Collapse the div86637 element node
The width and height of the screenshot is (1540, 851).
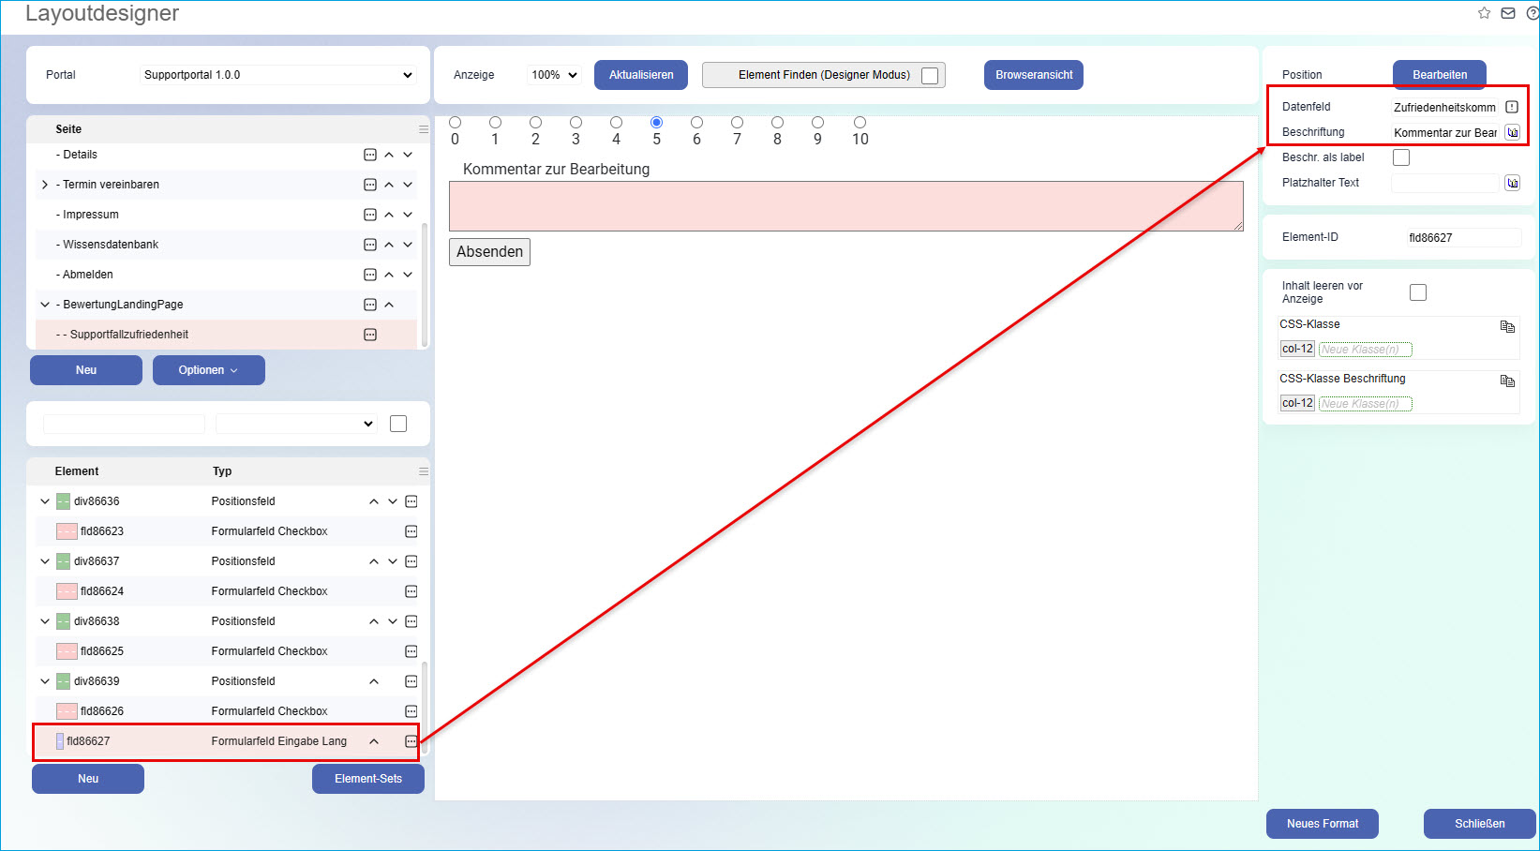coord(45,561)
